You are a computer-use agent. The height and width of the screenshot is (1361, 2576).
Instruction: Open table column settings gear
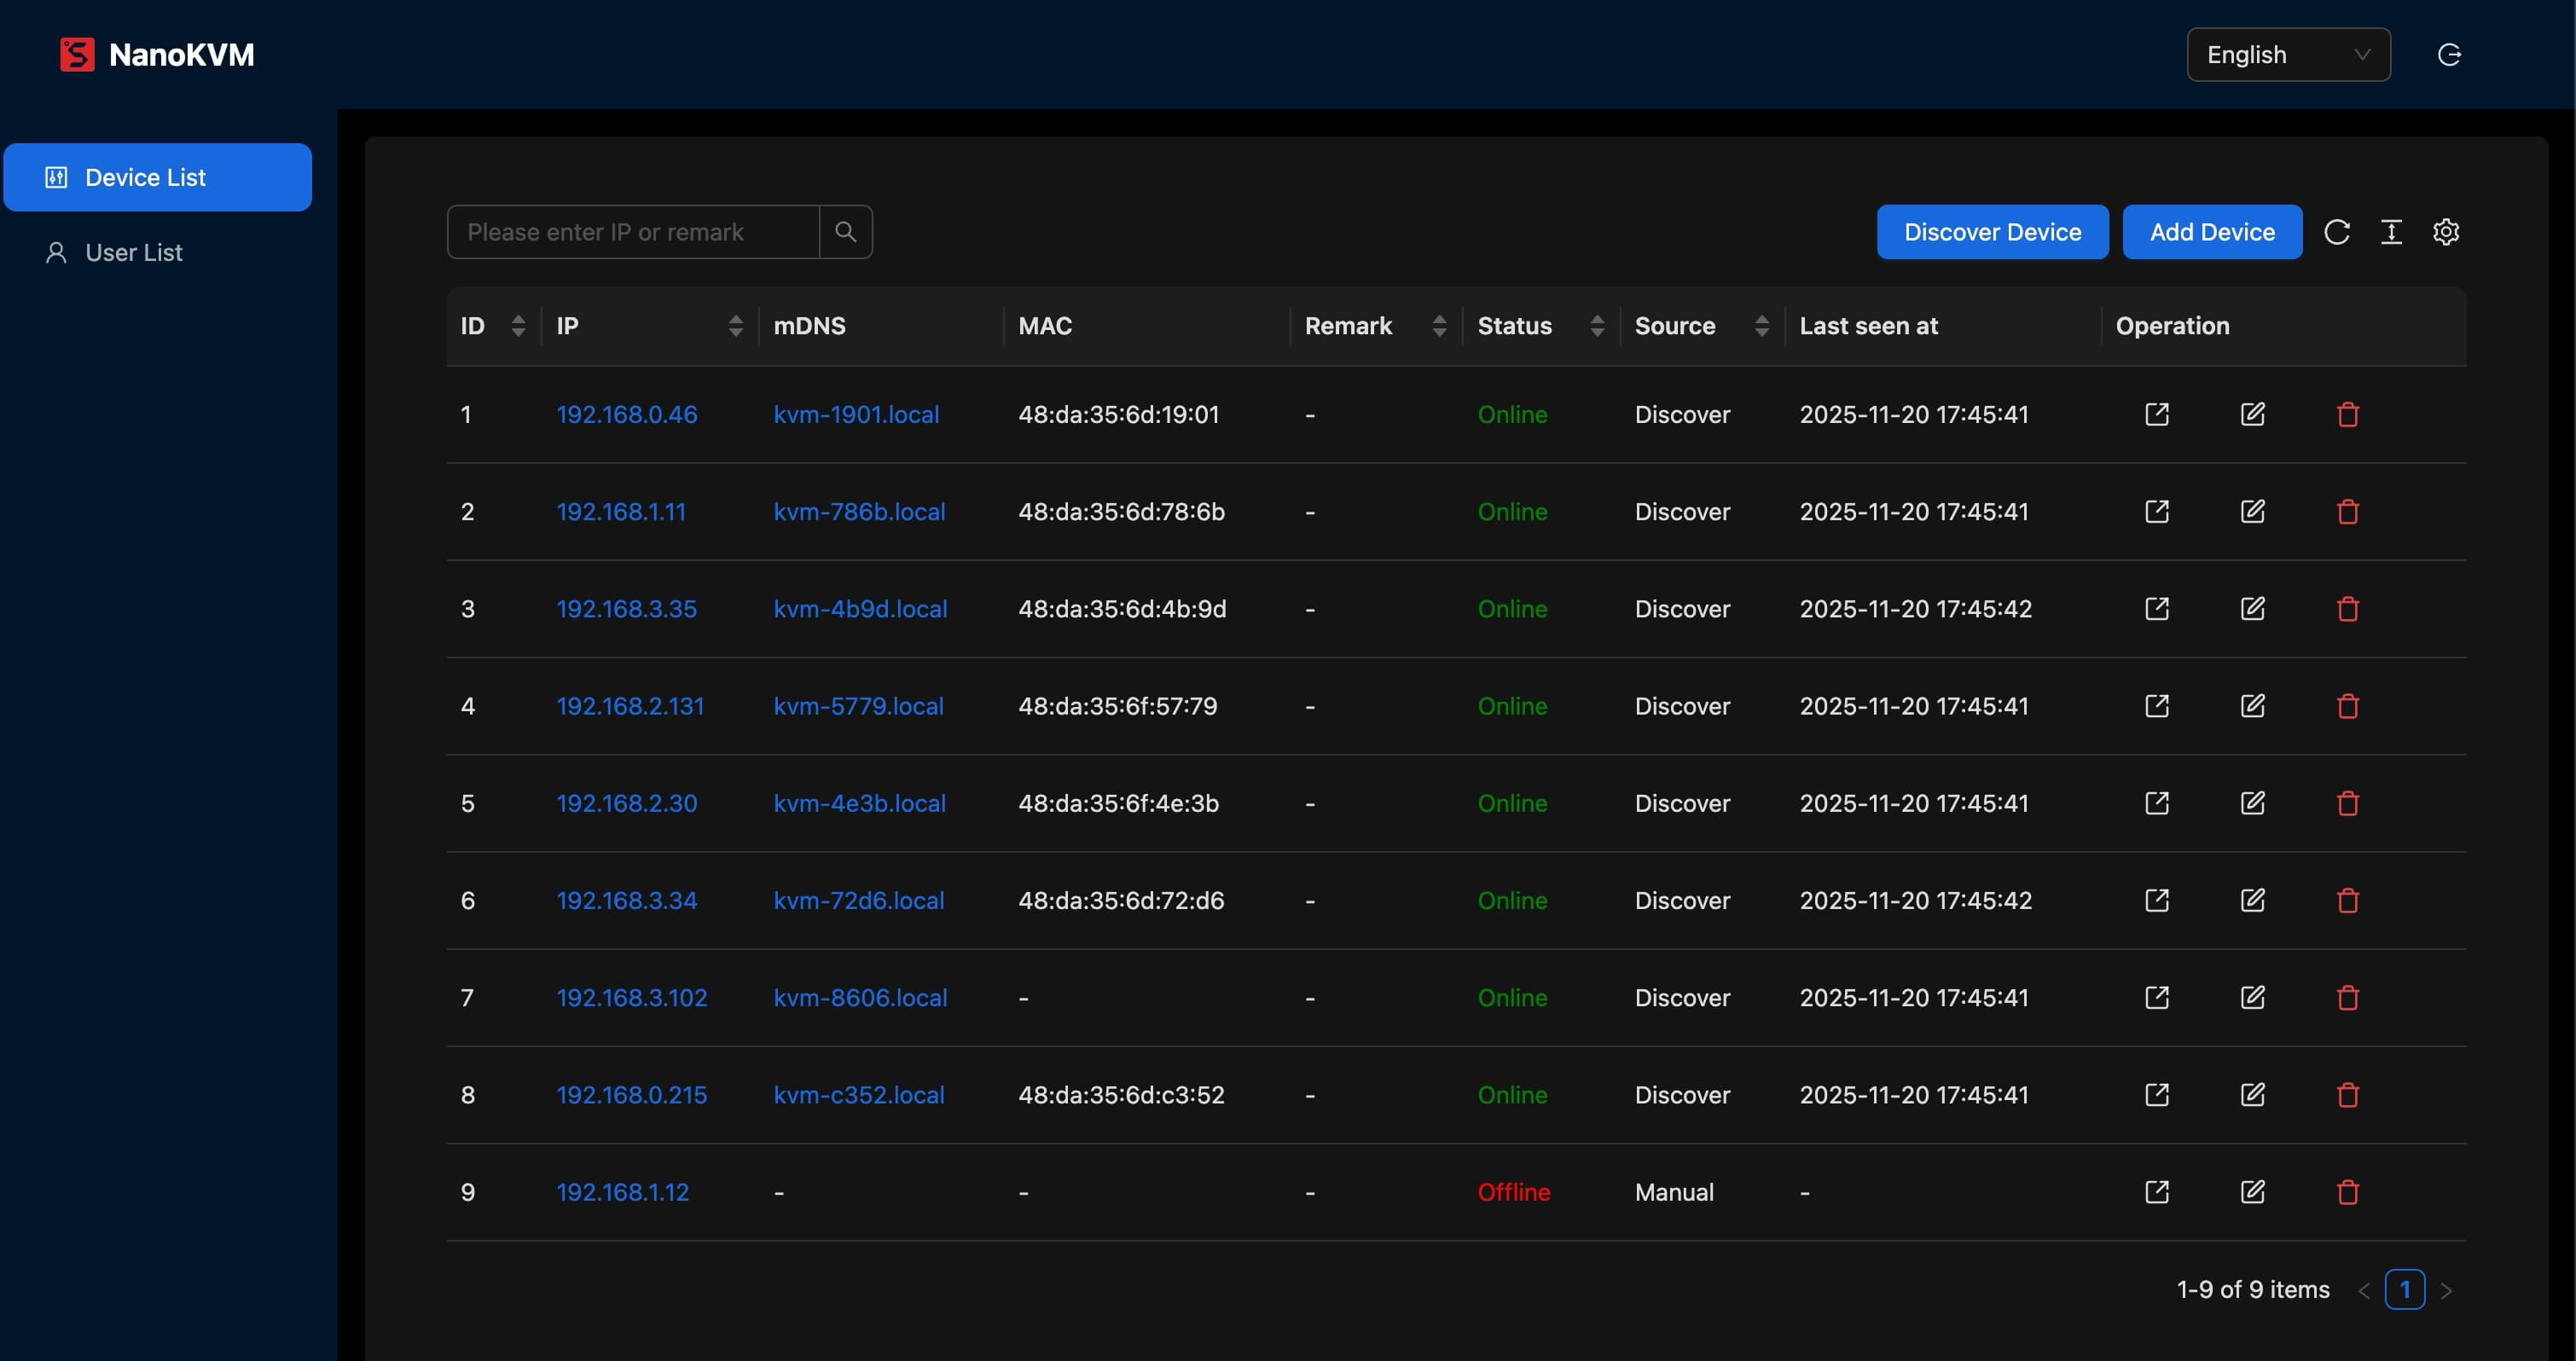tap(2445, 232)
